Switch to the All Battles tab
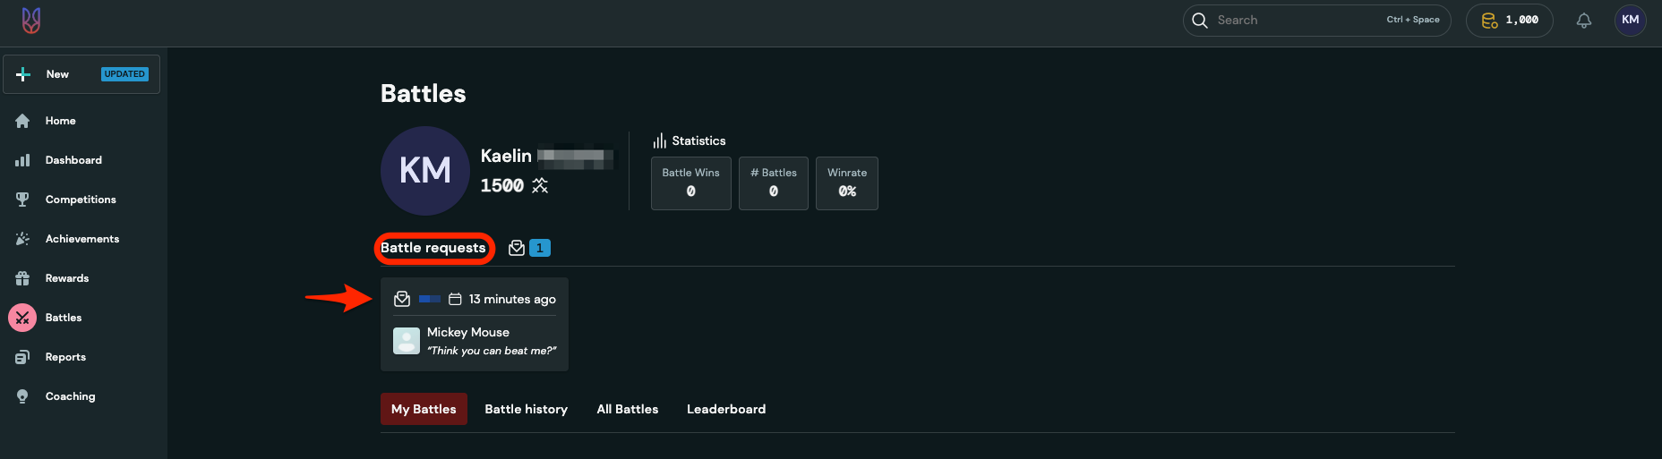 click(x=627, y=409)
